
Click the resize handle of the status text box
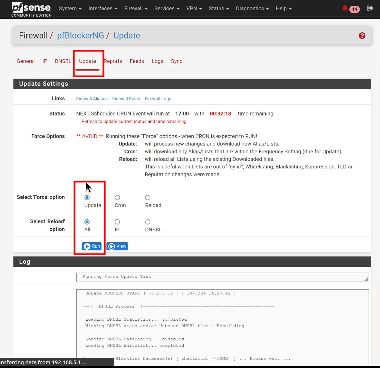coord(366,279)
